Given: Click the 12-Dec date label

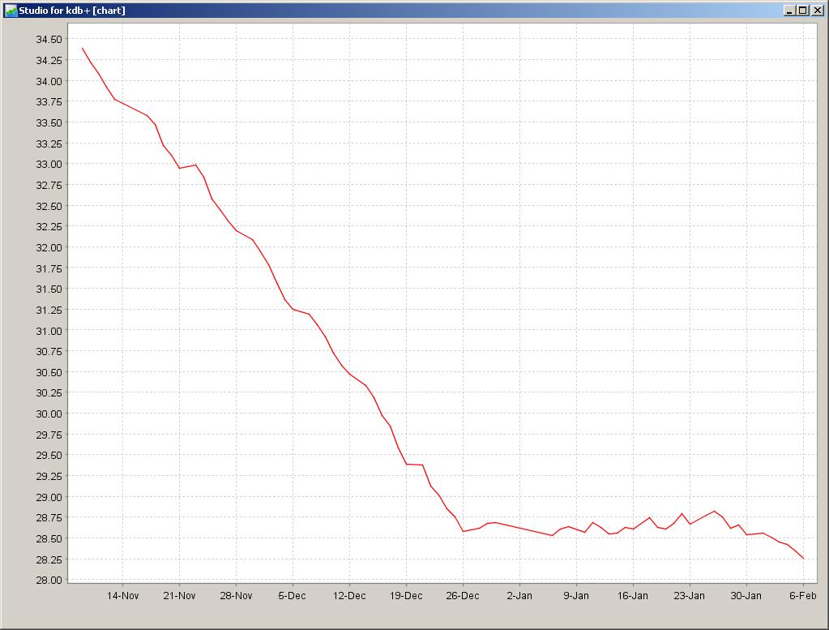Looking at the screenshot, I should click(x=349, y=596).
